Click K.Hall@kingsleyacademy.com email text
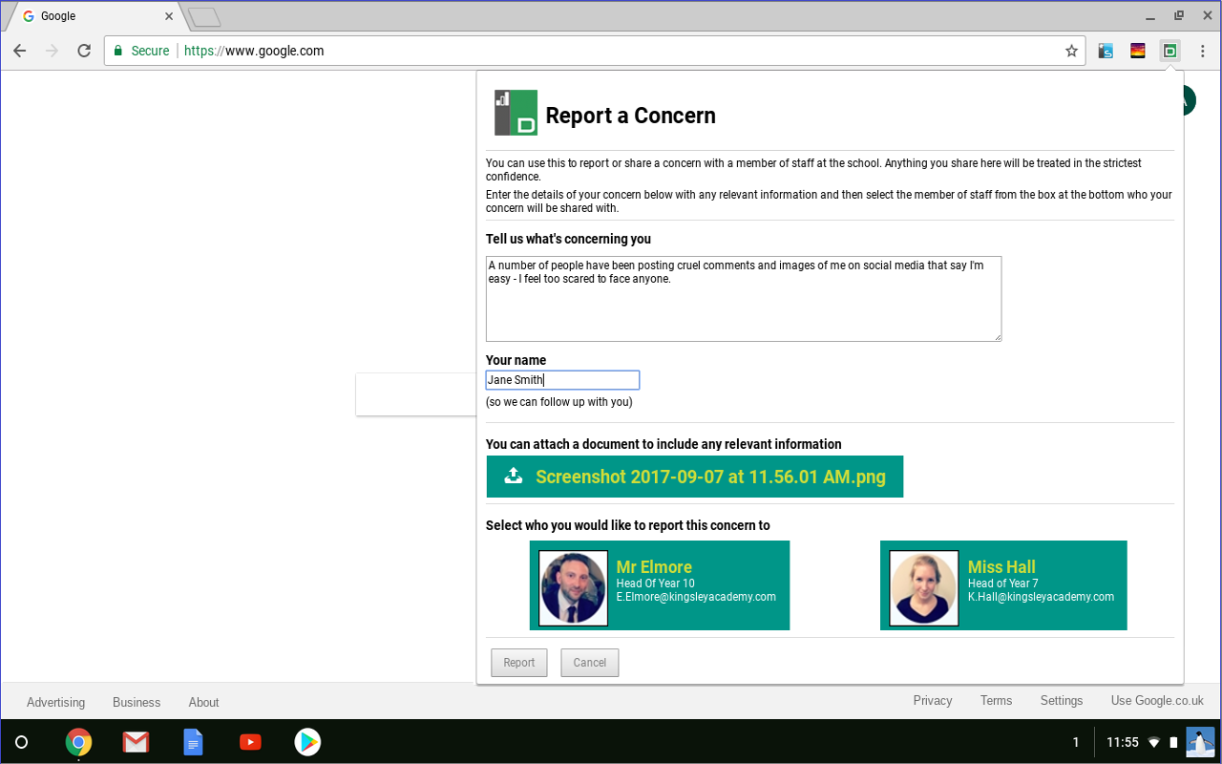1222x764 pixels. (x=1041, y=597)
